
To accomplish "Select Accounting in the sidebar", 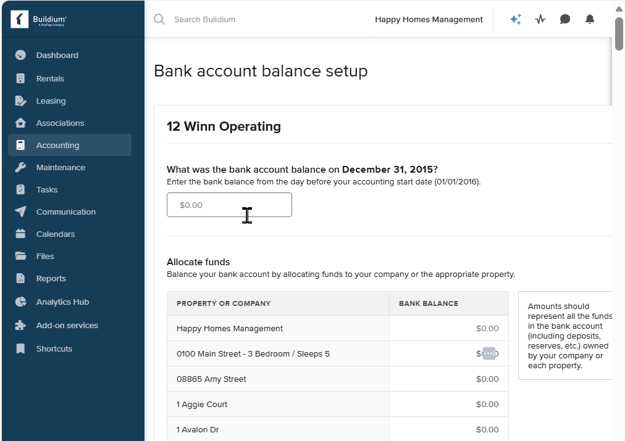I will 70,145.
